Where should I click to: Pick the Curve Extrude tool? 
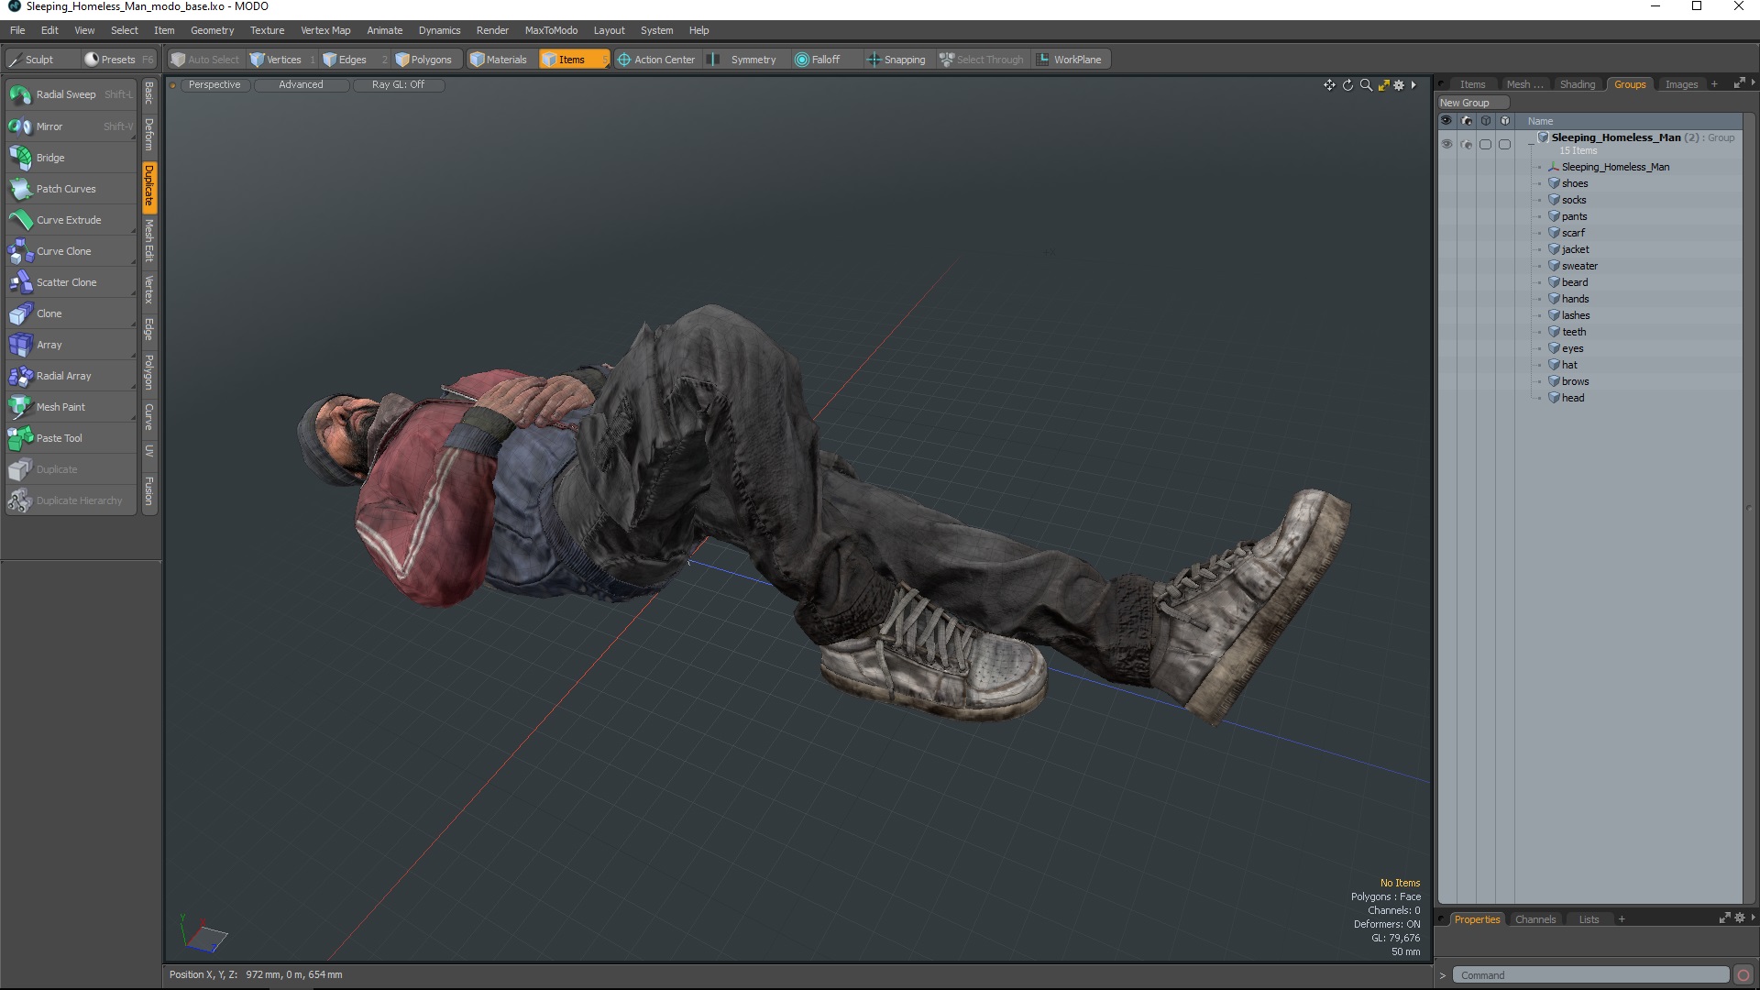[71, 220]
